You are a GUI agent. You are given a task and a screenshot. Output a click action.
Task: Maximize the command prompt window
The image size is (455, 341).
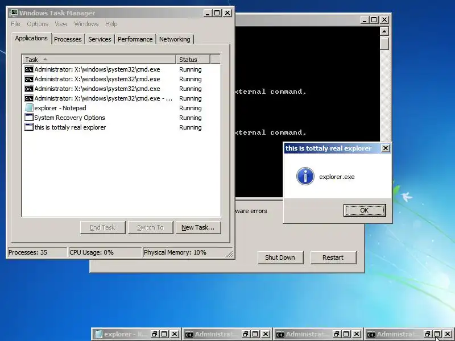click(x=374, y=20)
